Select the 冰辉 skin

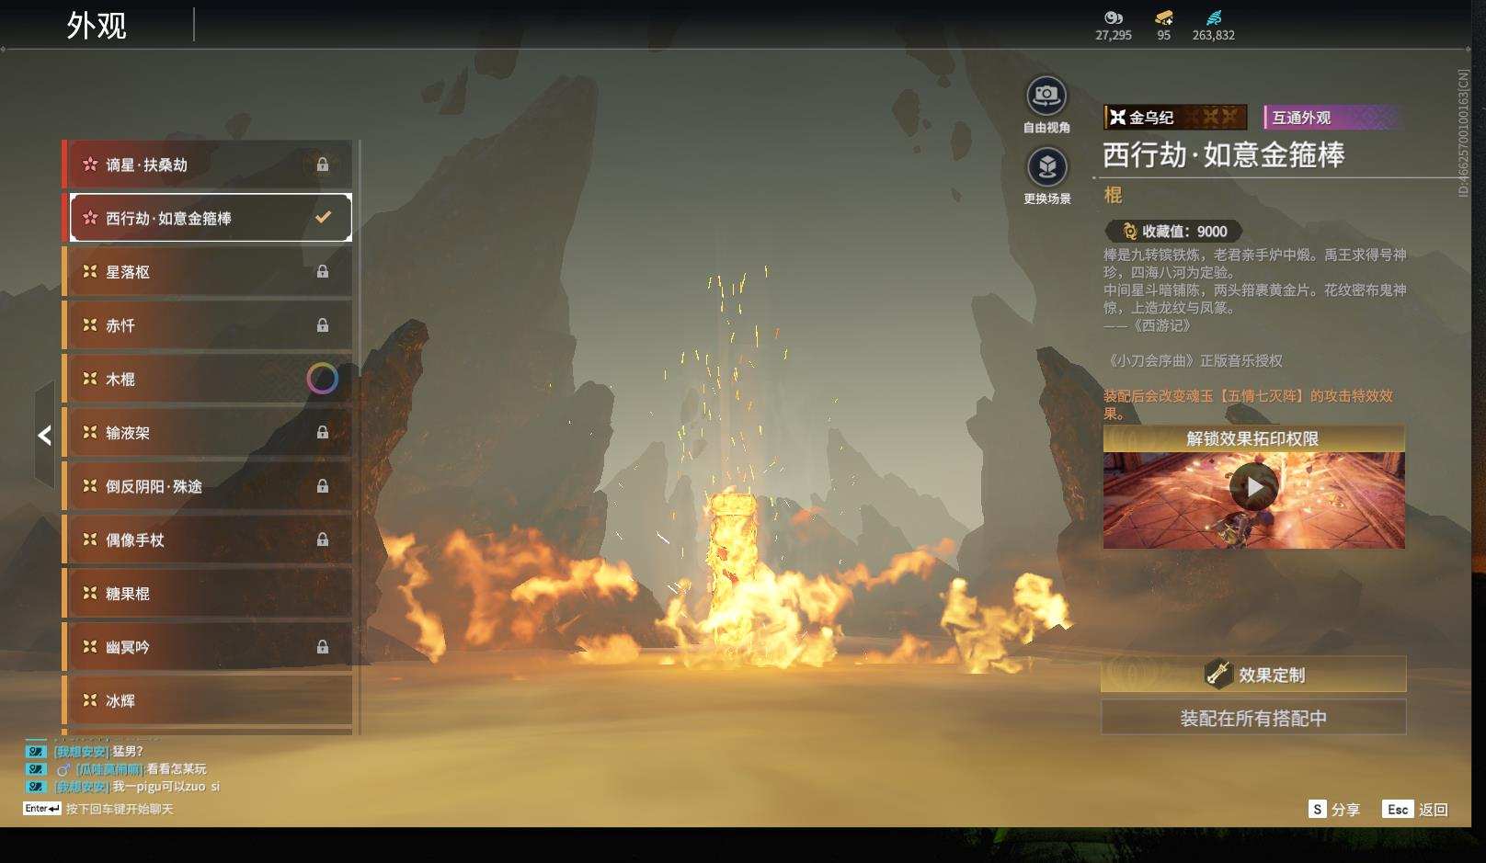point(207,700)
